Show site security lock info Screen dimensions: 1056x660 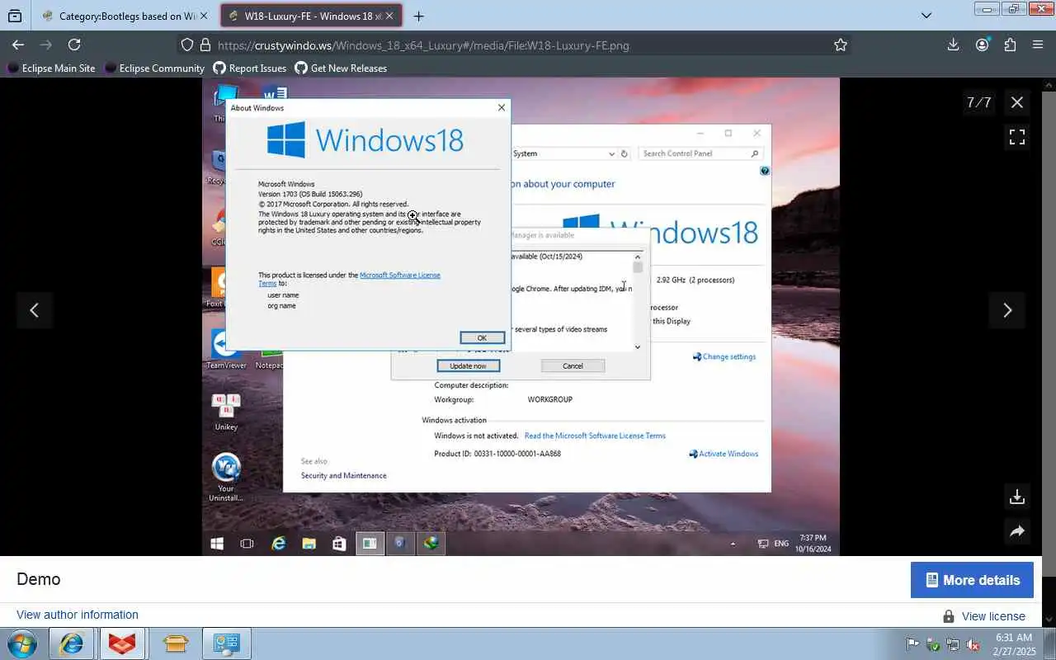coord(205,45)
